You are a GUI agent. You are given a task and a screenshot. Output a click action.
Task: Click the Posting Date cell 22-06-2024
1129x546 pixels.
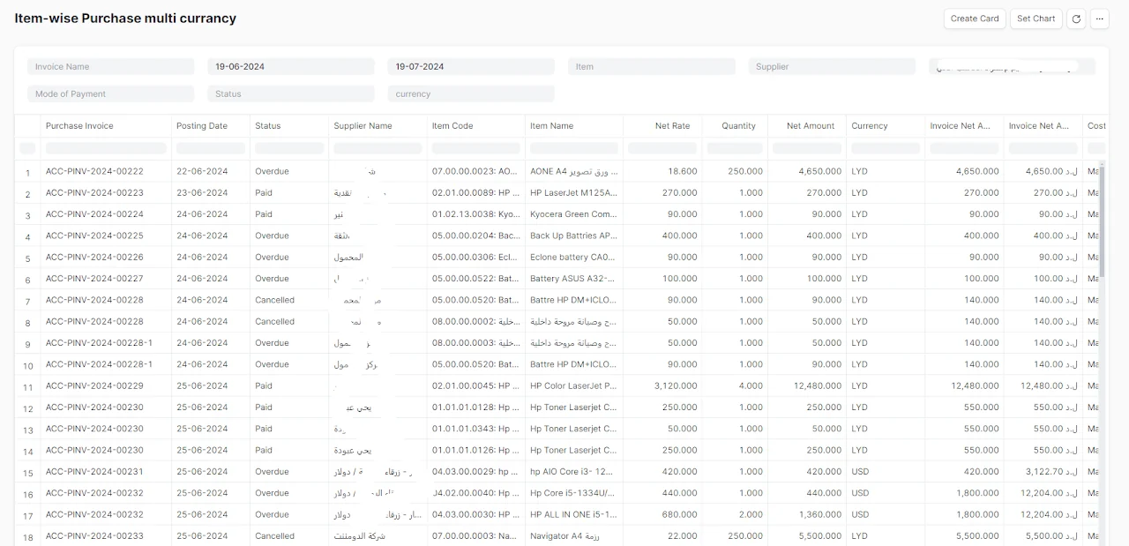click(202, 171)
